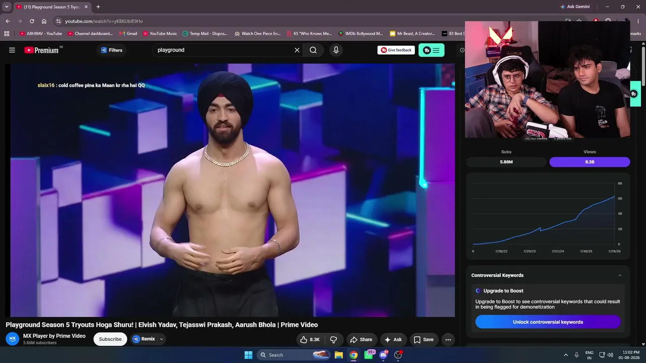Close the Playground Season 5 tab
Screen dimensions: 646x363
[x=86, y=7]
